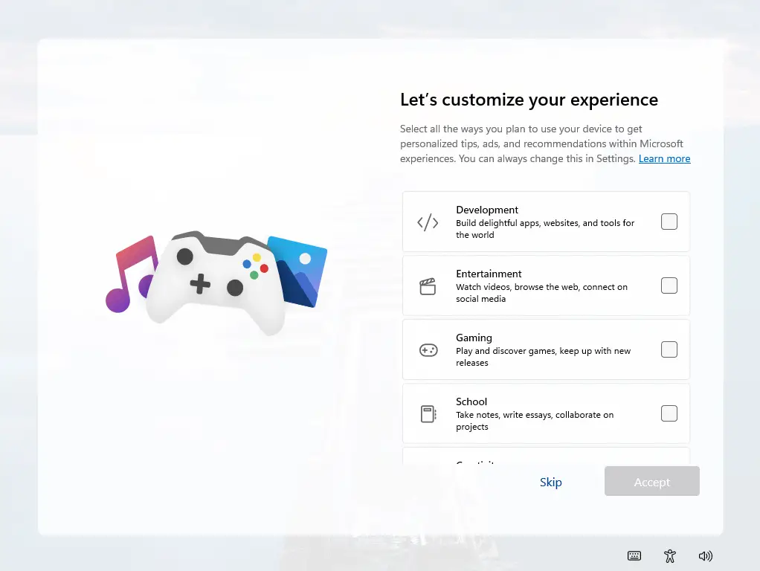Open the Learn more link
The image size is (760, 571).
[x=665, y=158]
